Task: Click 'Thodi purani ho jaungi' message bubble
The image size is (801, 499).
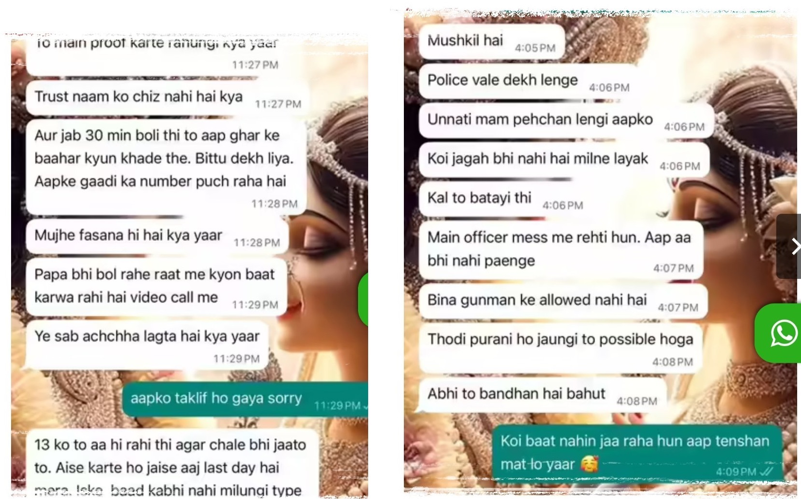Action: 561,348
